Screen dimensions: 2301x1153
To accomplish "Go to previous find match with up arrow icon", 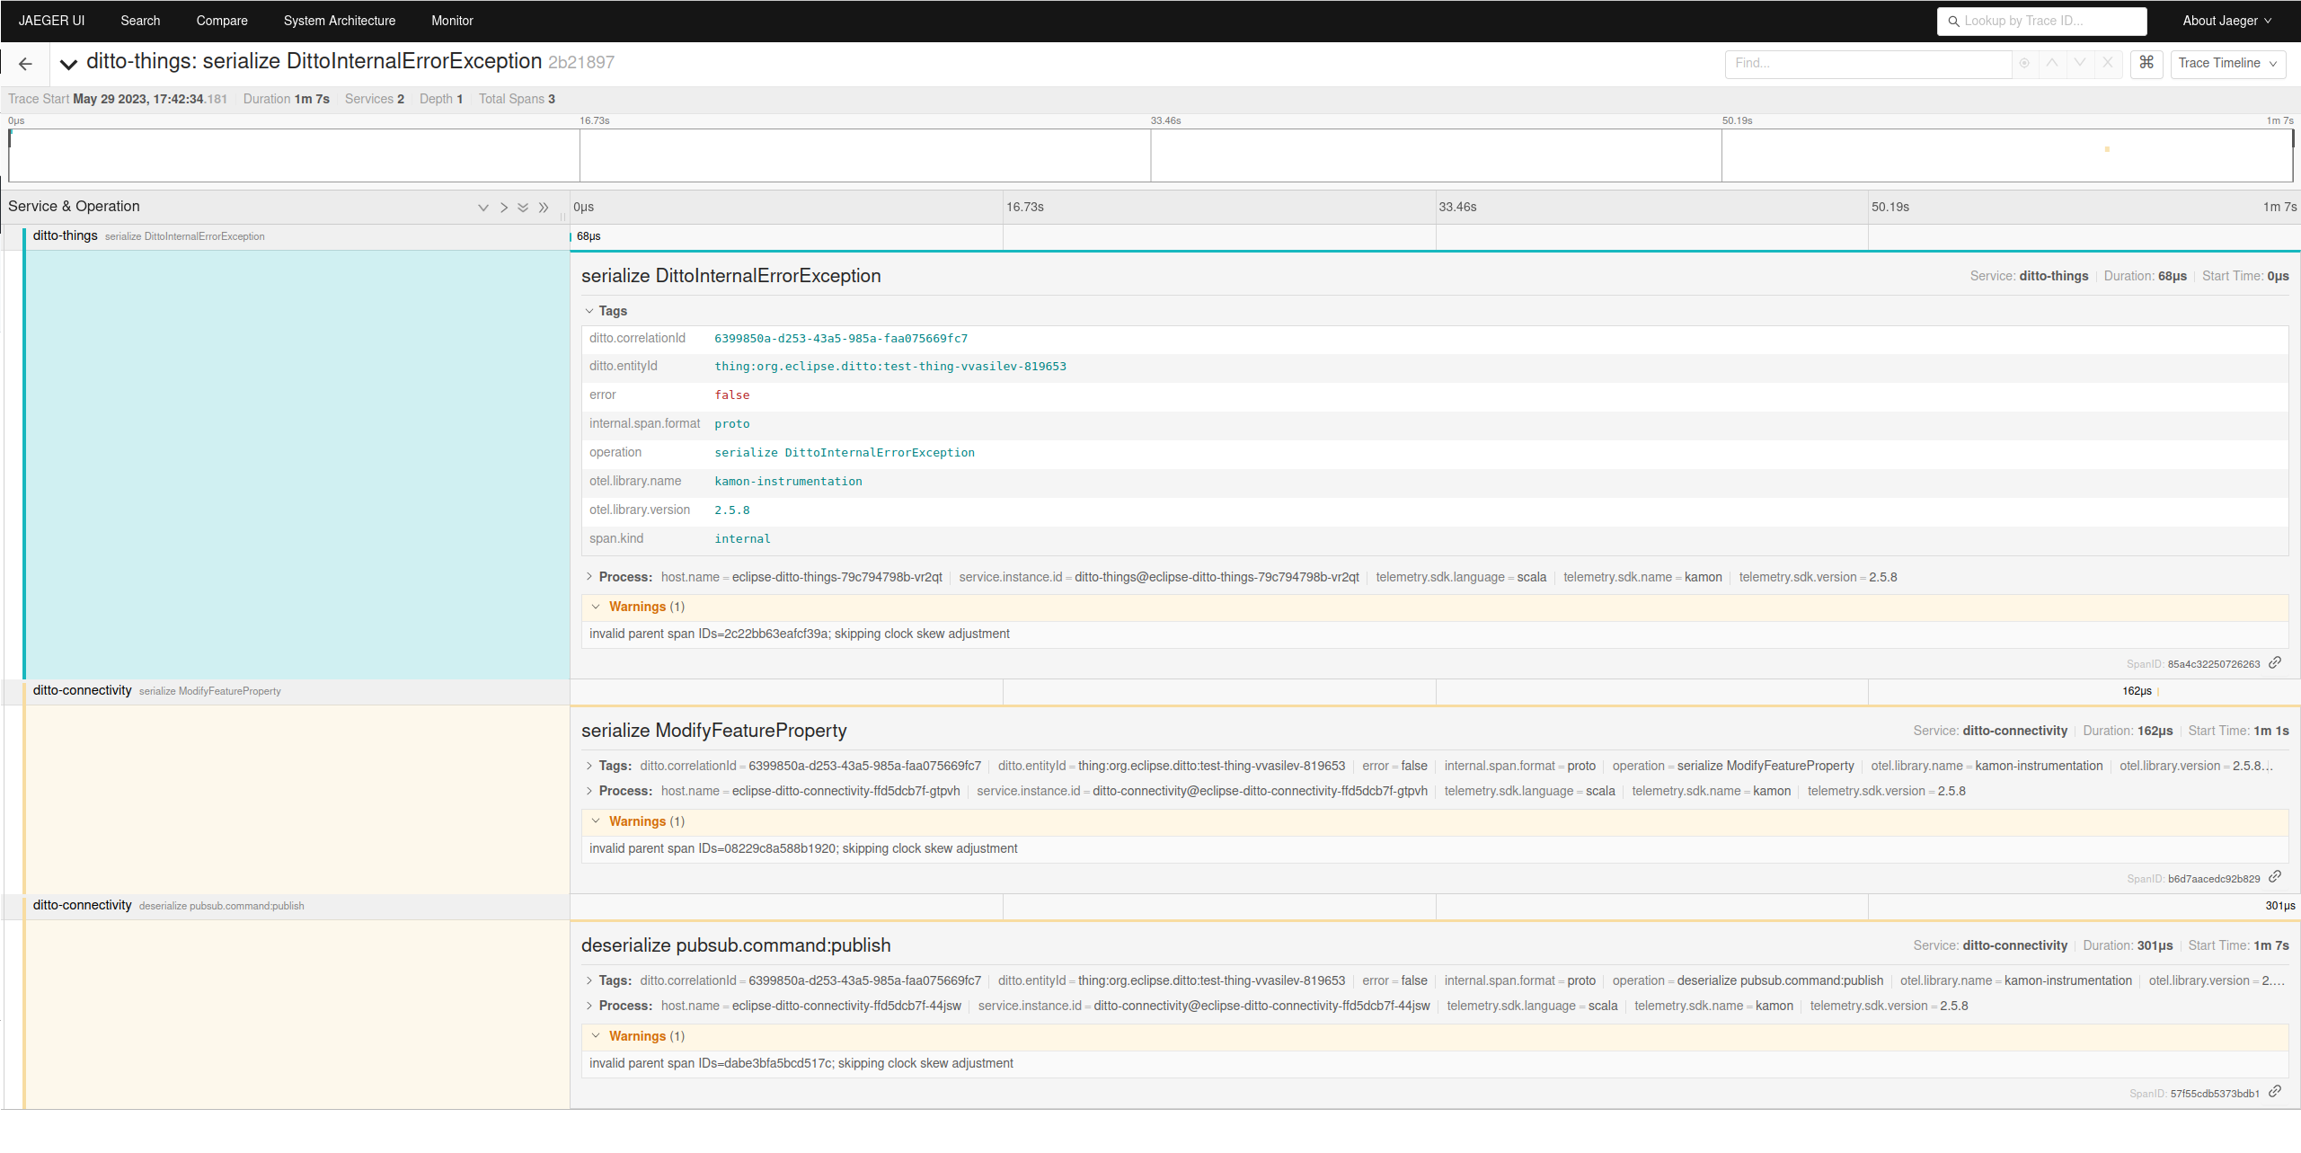I will click(2052, 64).
